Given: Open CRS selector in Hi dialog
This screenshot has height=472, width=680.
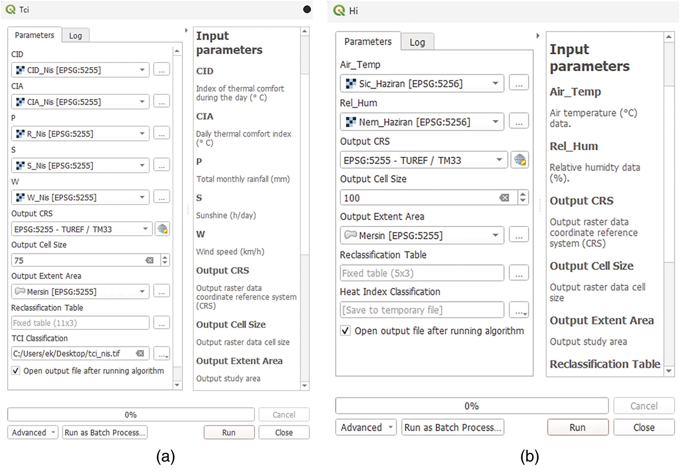Looking at the screenshot, I should click(x=519, y=160).
